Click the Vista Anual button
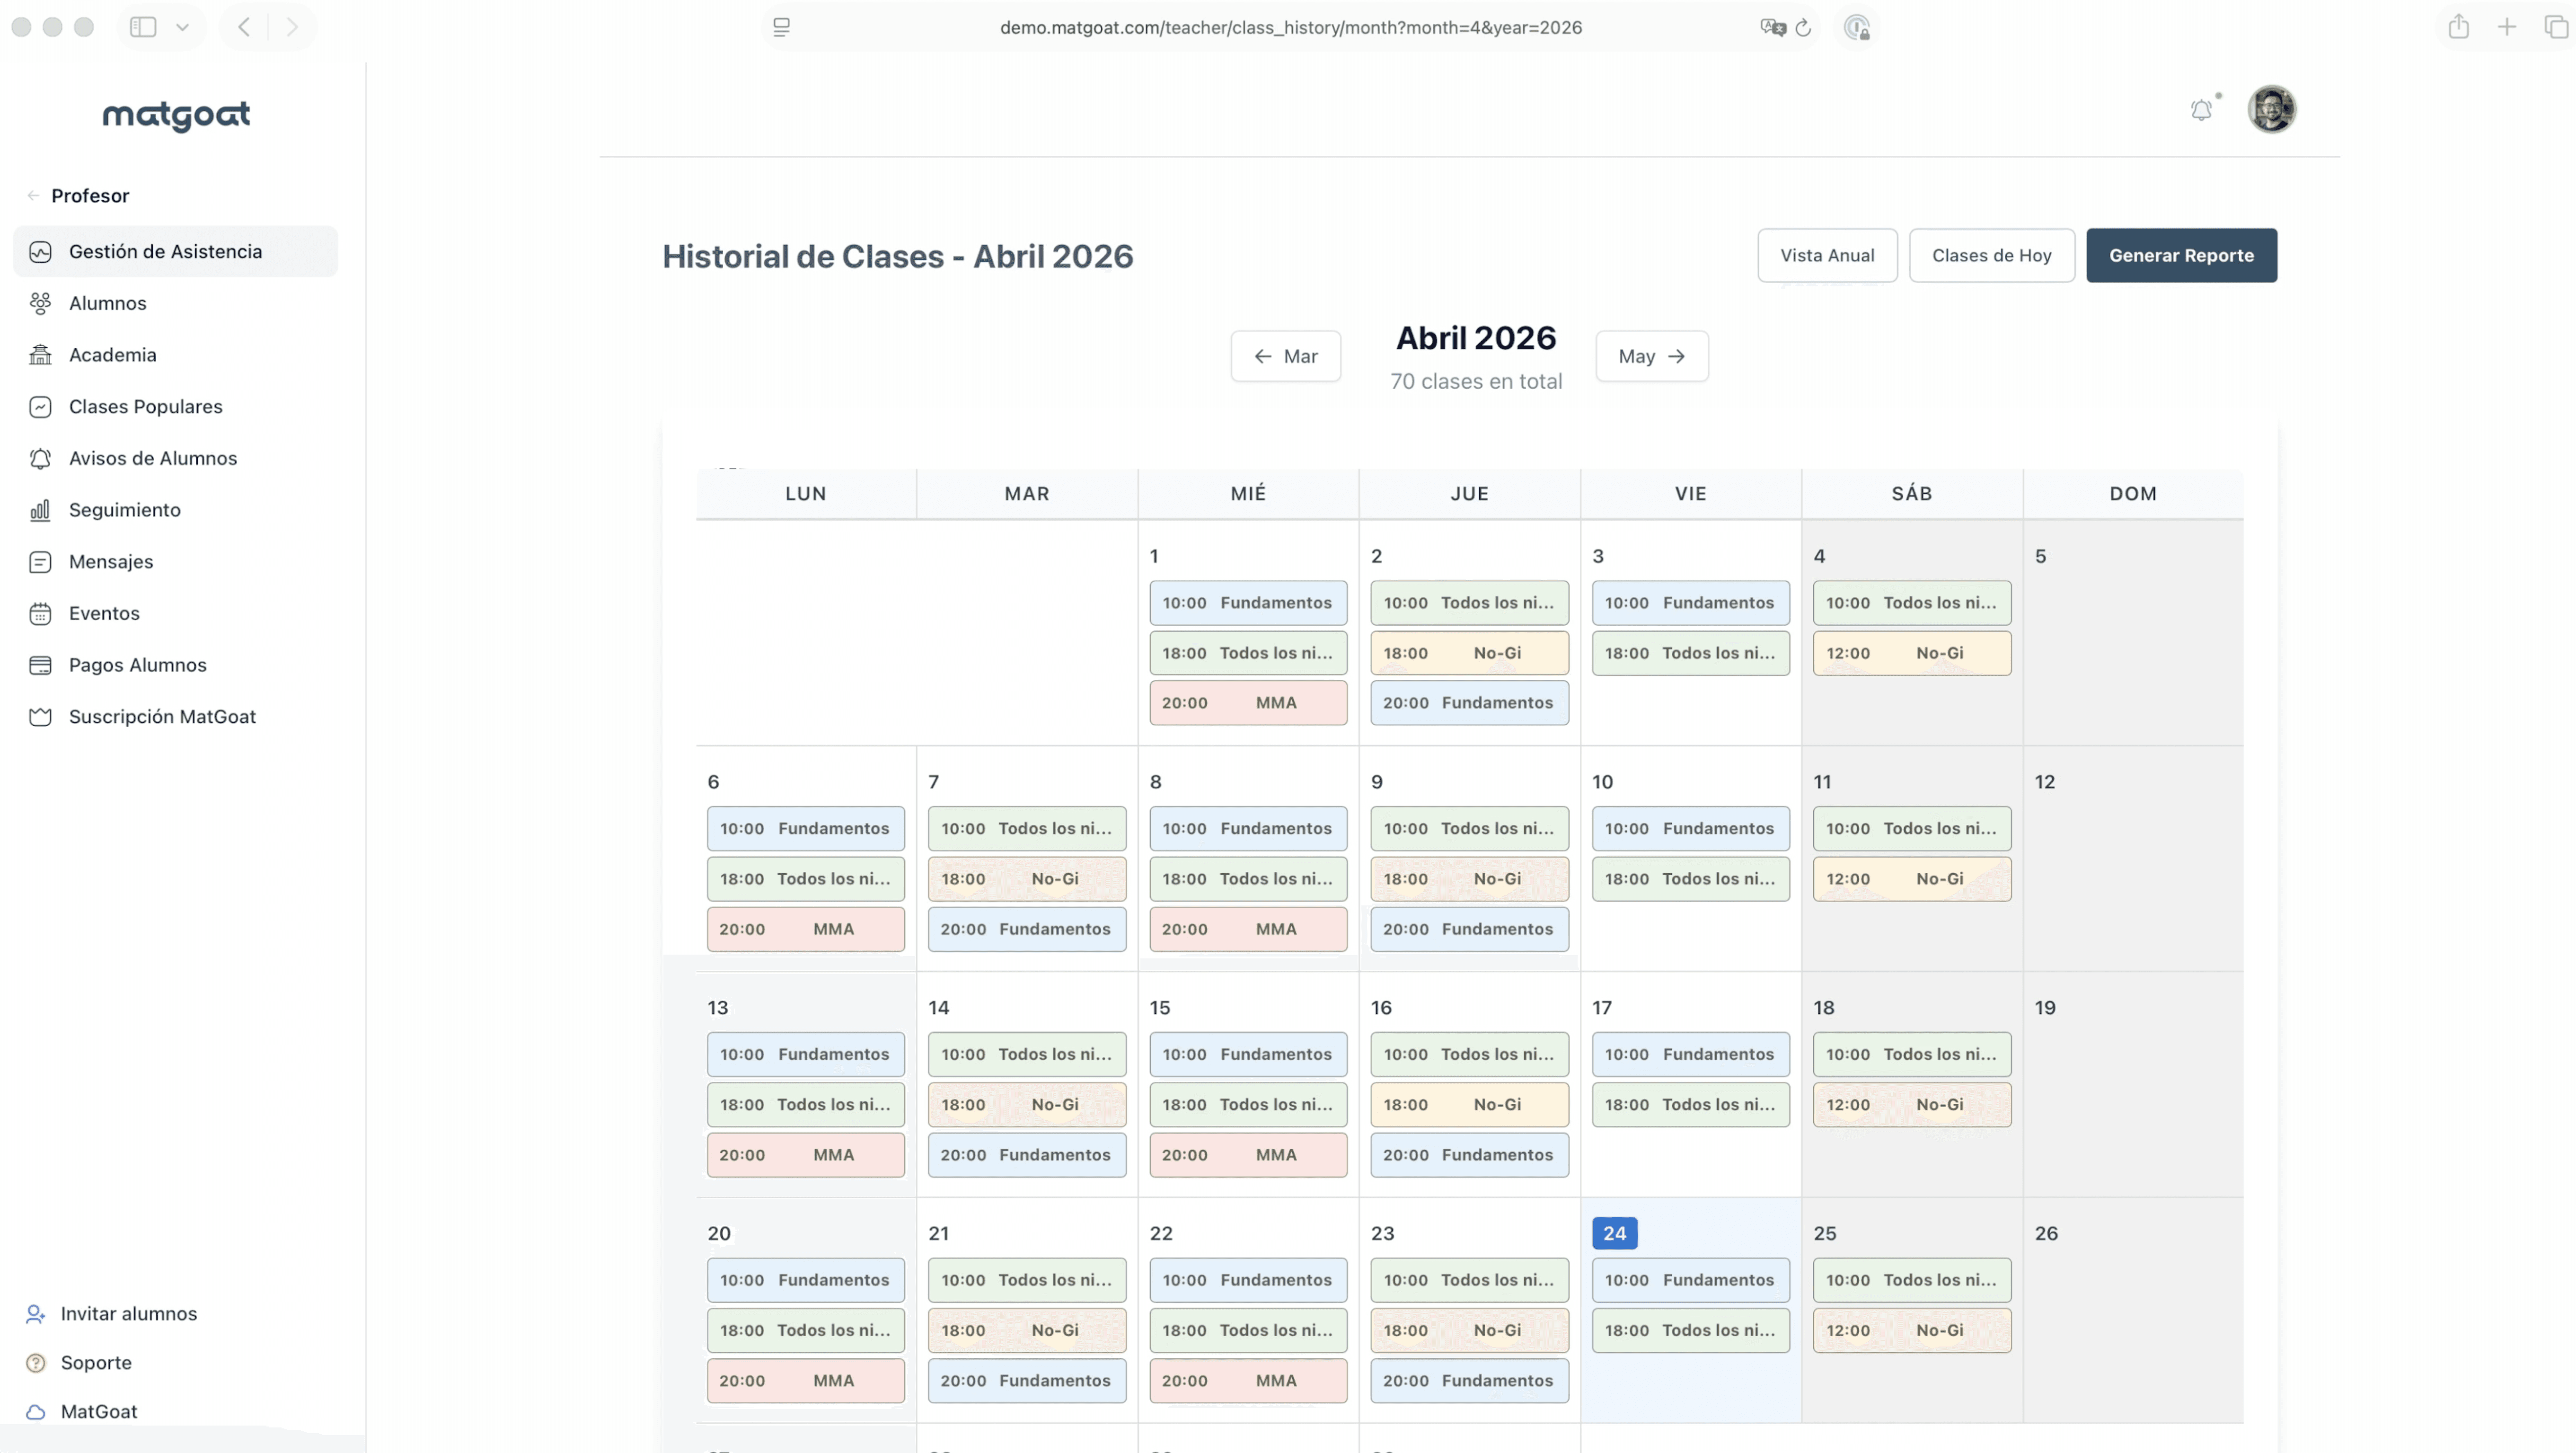Image resolution: width=2576 pixels, height=1453 pixels. click(1827, 255)
